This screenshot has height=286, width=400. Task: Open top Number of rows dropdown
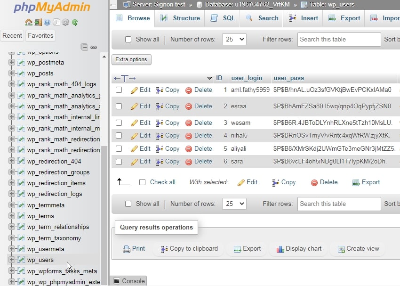234,40
